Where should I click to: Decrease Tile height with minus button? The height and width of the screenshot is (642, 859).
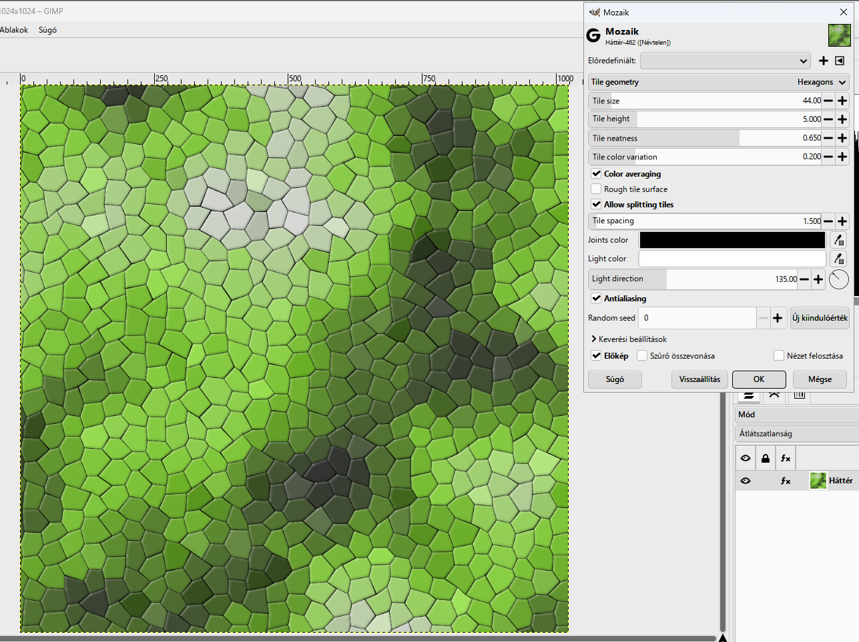pos(828,119)
